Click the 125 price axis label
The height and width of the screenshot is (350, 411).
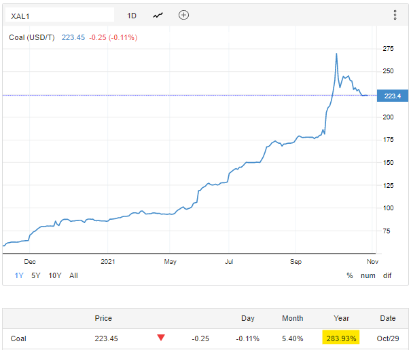pos(388,186)
